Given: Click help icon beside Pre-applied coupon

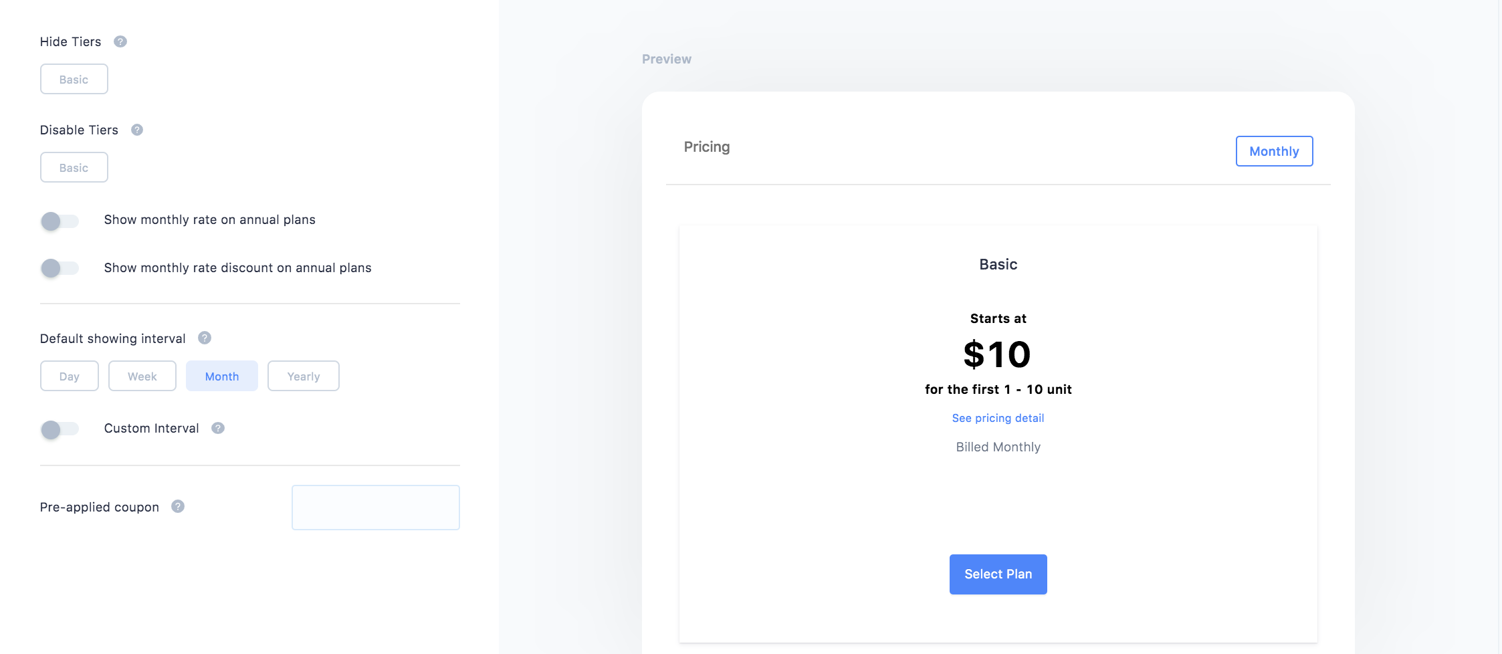Looking at the screenshot, I should click(x=178, y=506).
